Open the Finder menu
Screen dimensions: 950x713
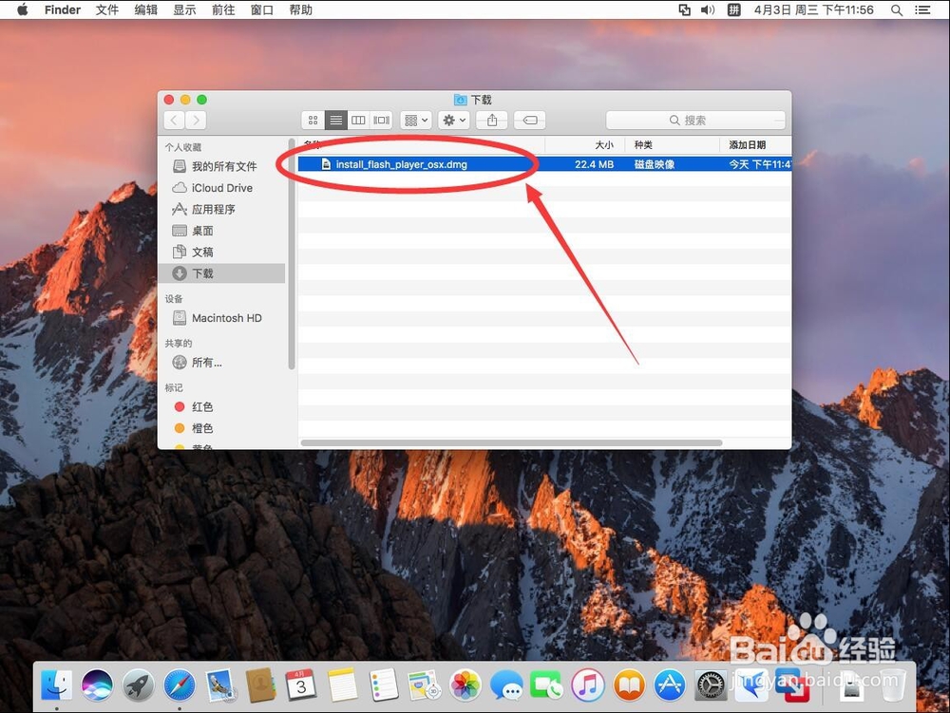coord(63,9)
